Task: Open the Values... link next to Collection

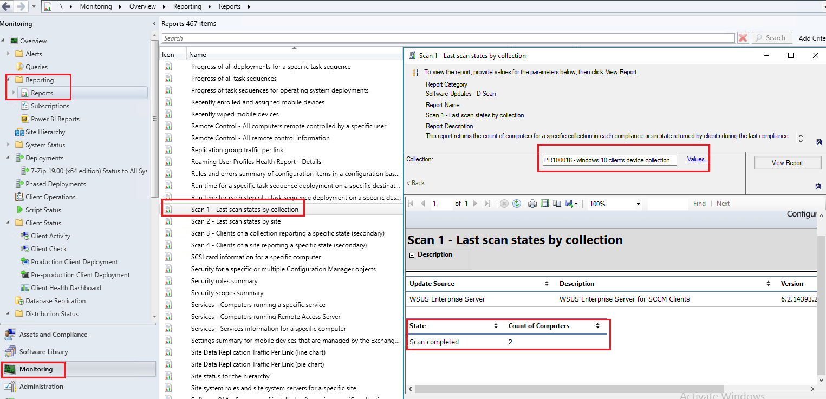Action: 697,159
